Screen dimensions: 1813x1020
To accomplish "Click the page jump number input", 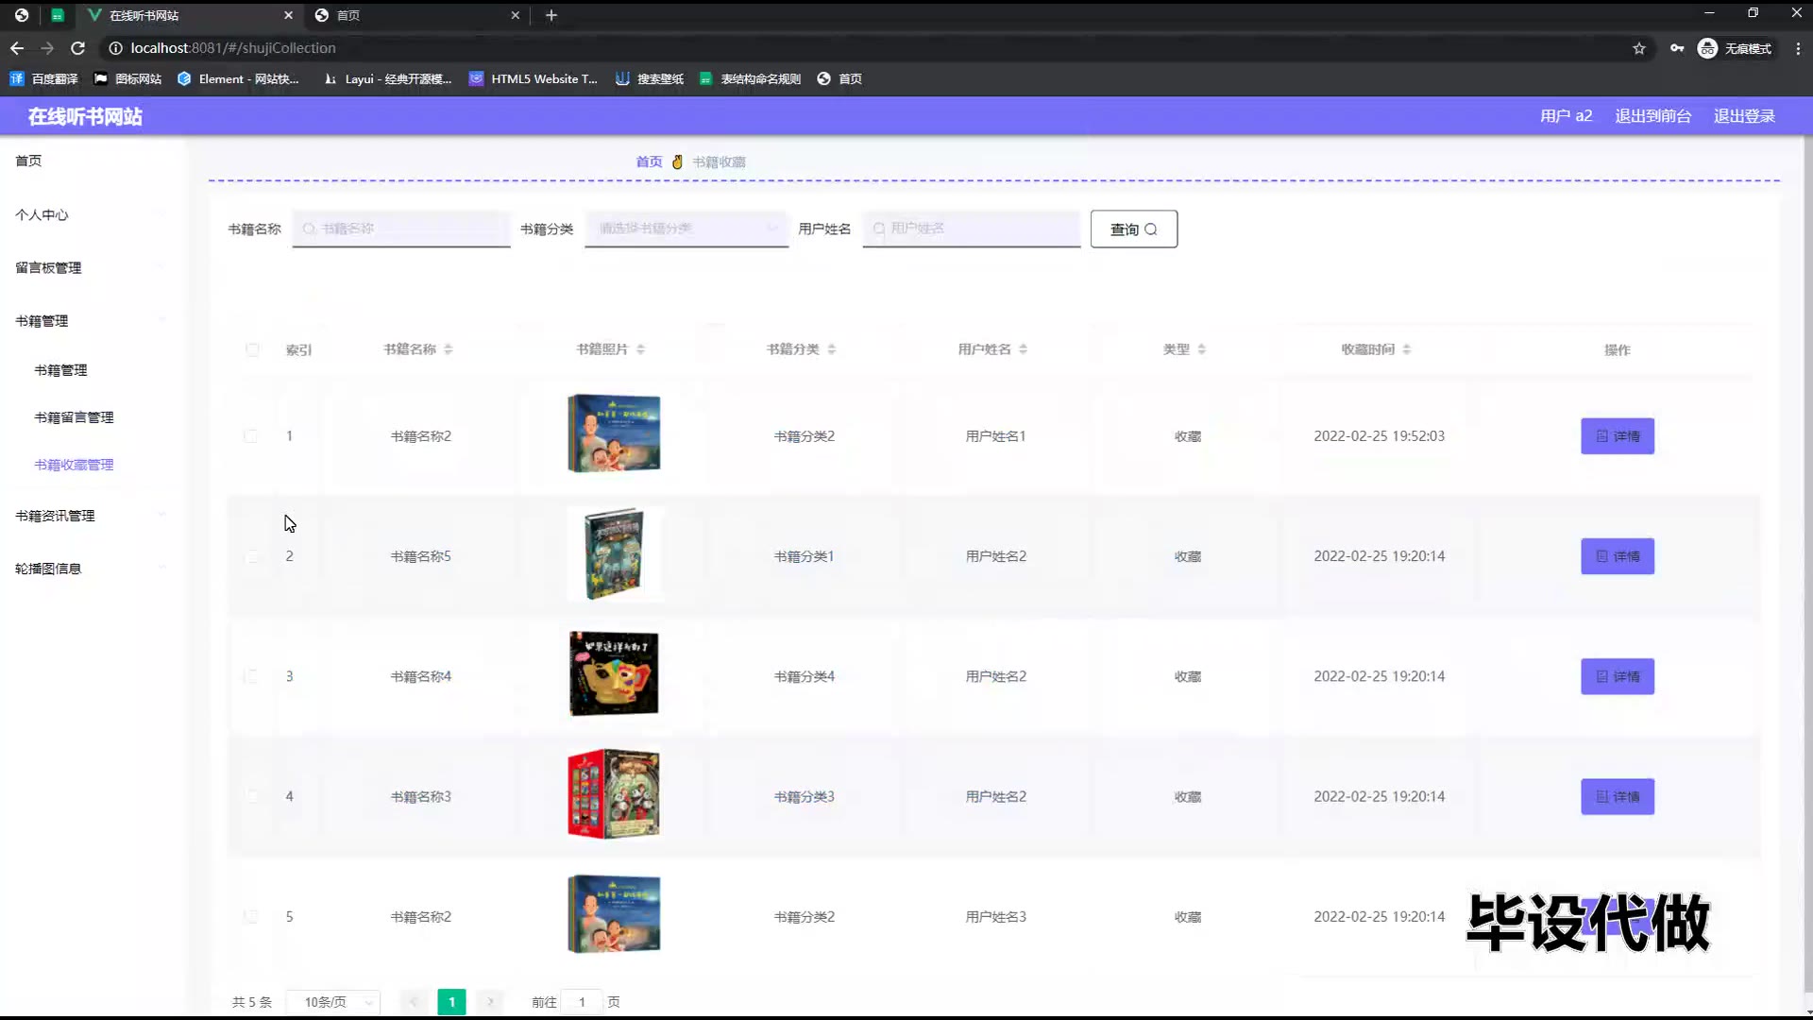I will pyautogui.click(x=582, y=1002).
